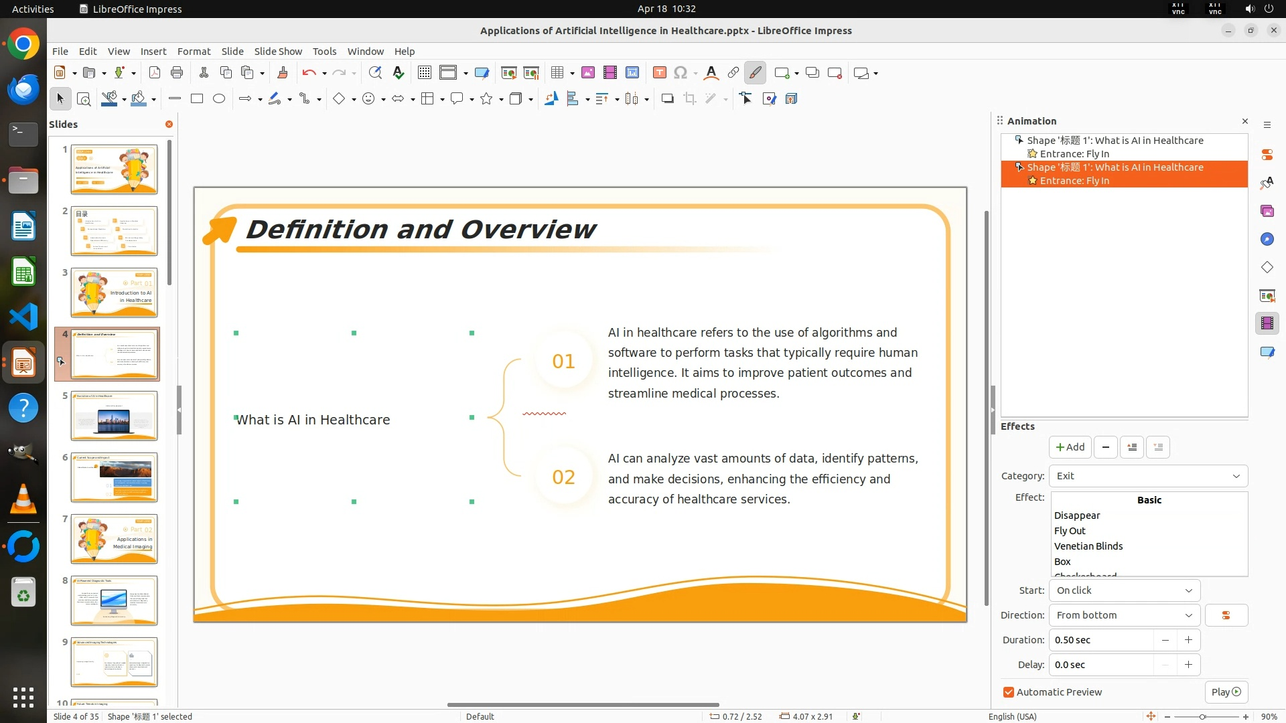1286x723 pixels.
Task: Open the Direction dropdown showing From bottom
Action: [1124, 615]
